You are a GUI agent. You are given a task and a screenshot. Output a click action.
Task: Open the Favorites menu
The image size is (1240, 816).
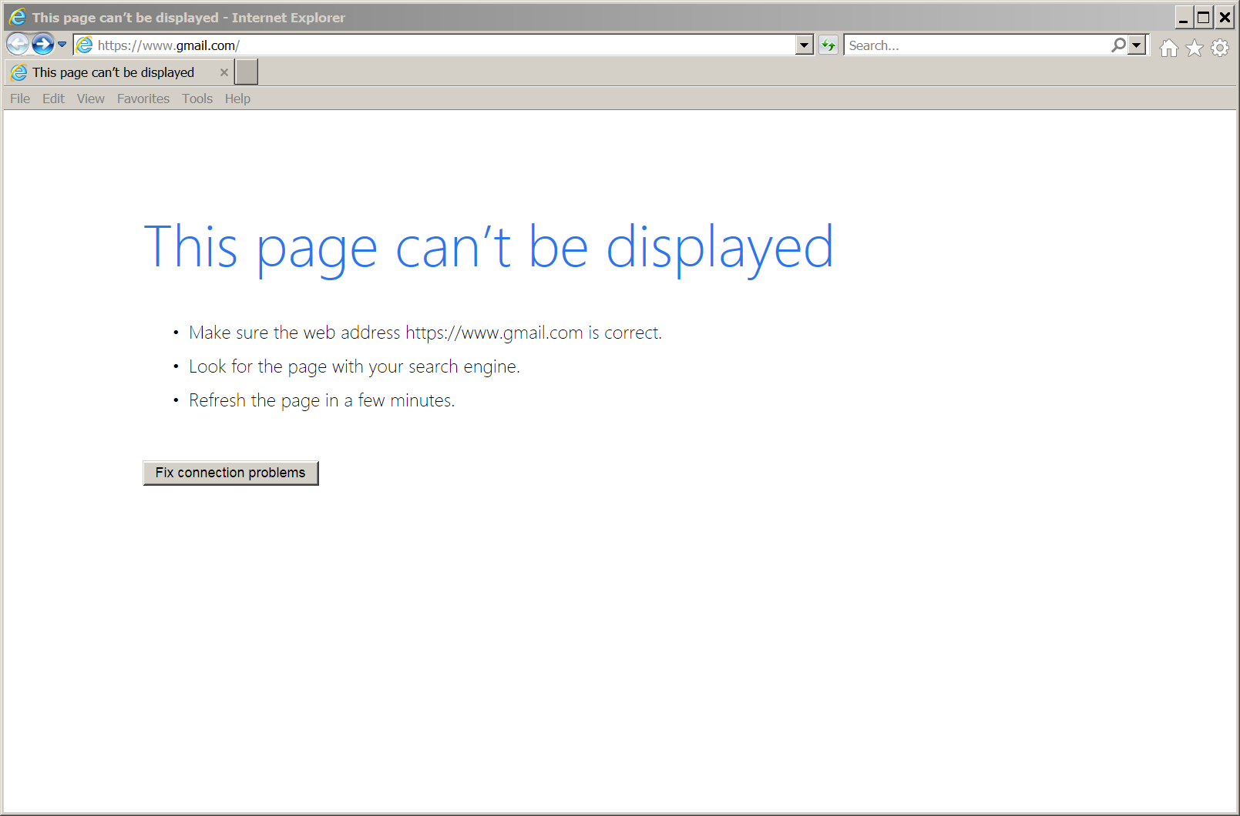(143, 99)
